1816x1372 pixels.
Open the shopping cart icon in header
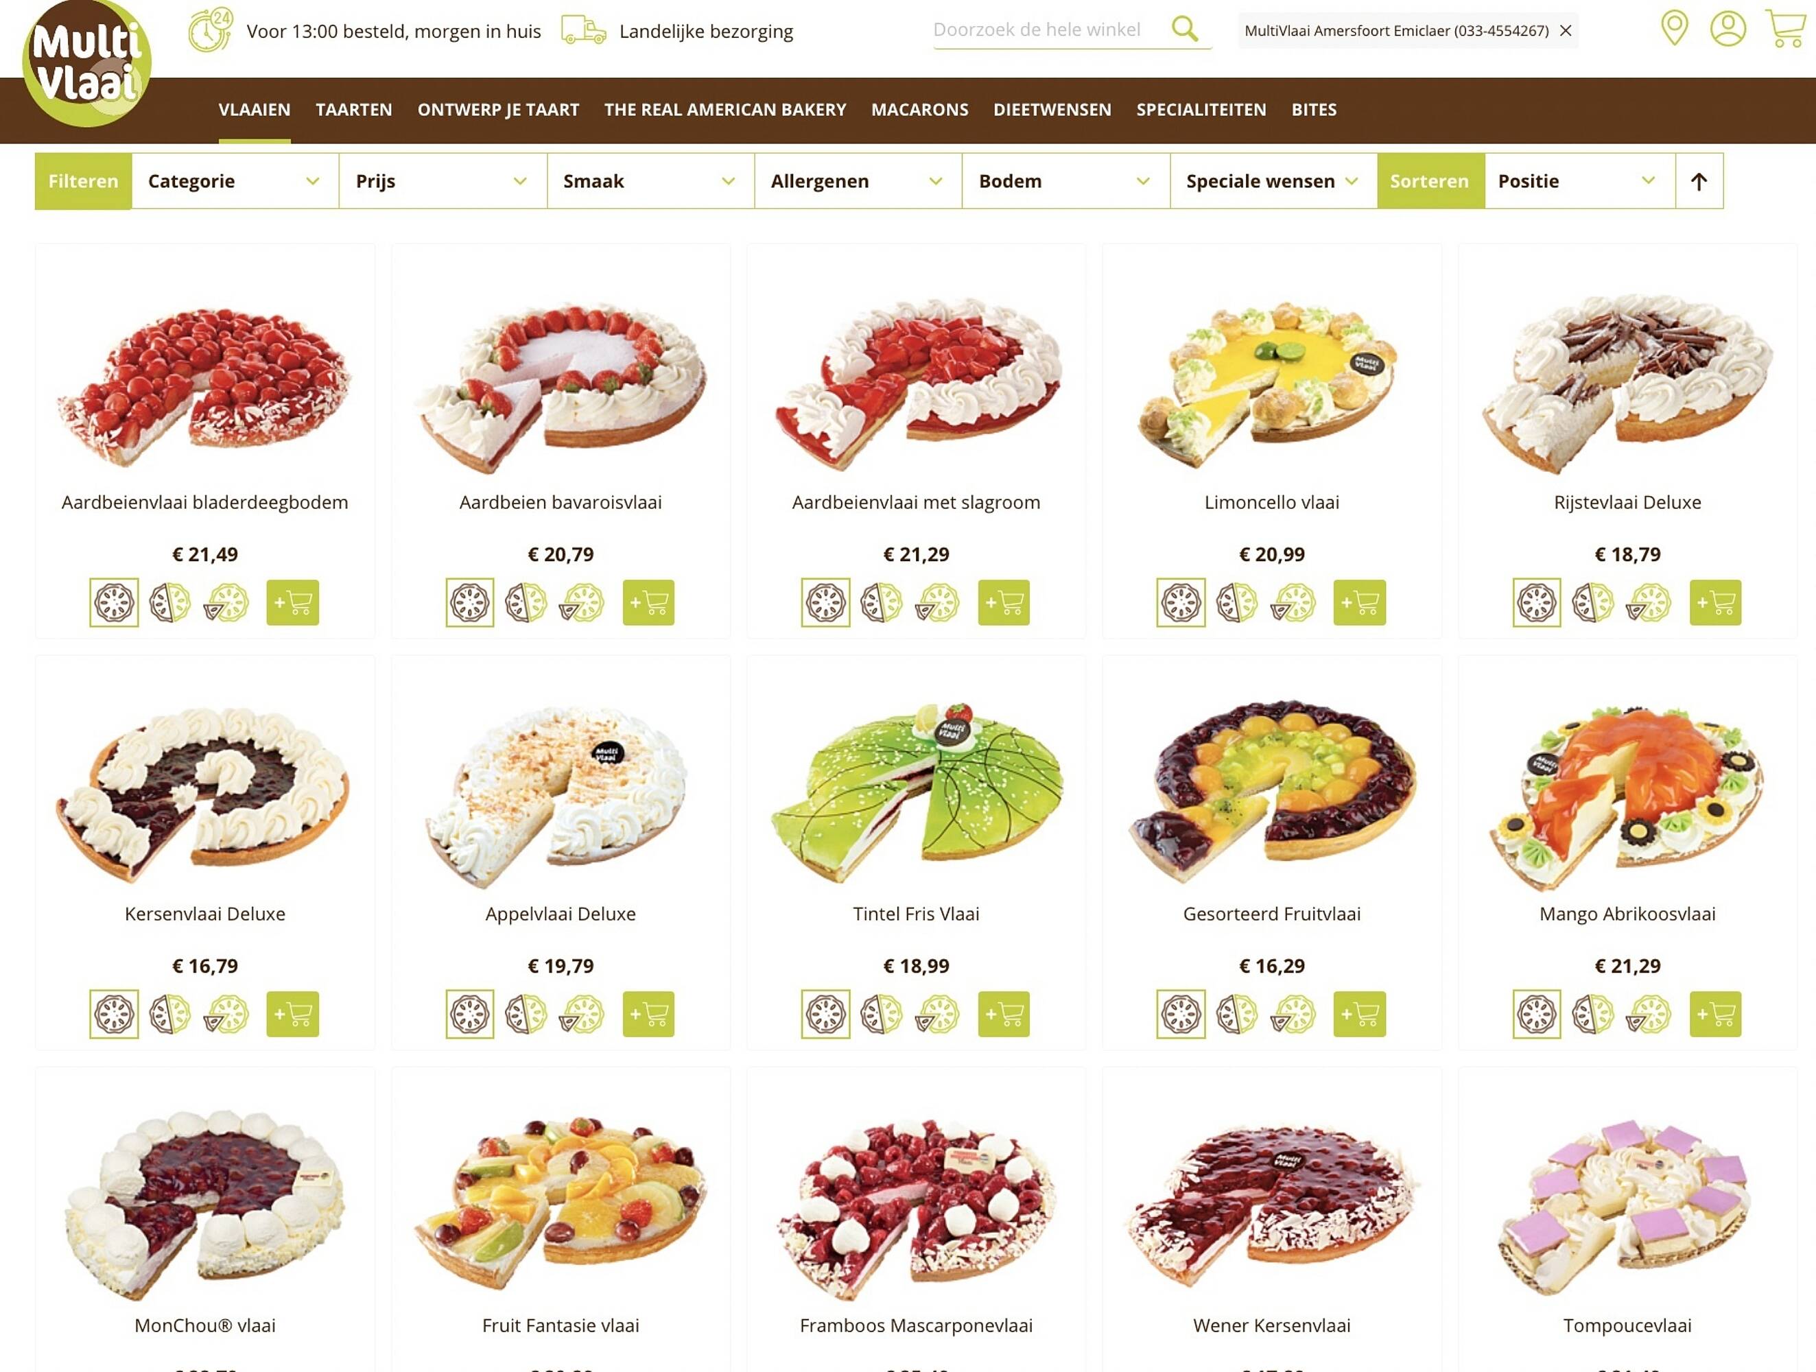(x=1785, y=29)
